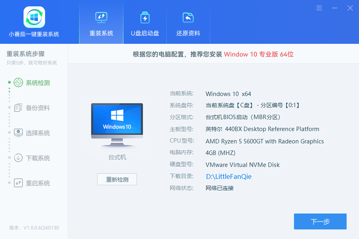Click the 主板型号: label
This screenshot has height=239, width=359.
[x=181, y=129]
